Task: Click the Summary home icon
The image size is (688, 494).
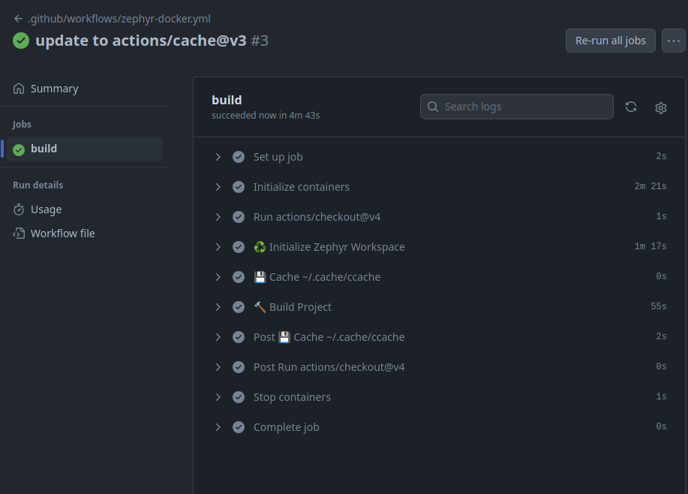Action: point(19,89)
